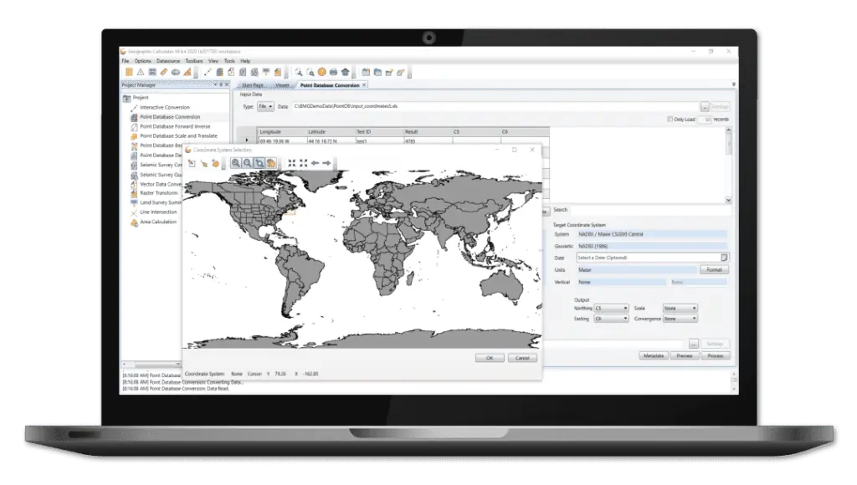Open the date picker calendar icon
This screenshot has width=857, height=485.
point(724,258)
